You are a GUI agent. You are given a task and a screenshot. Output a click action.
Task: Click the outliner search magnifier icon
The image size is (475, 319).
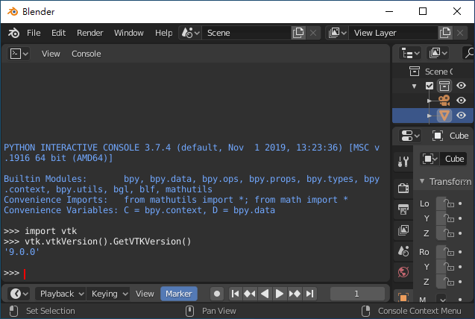click(x=469, y=54)
